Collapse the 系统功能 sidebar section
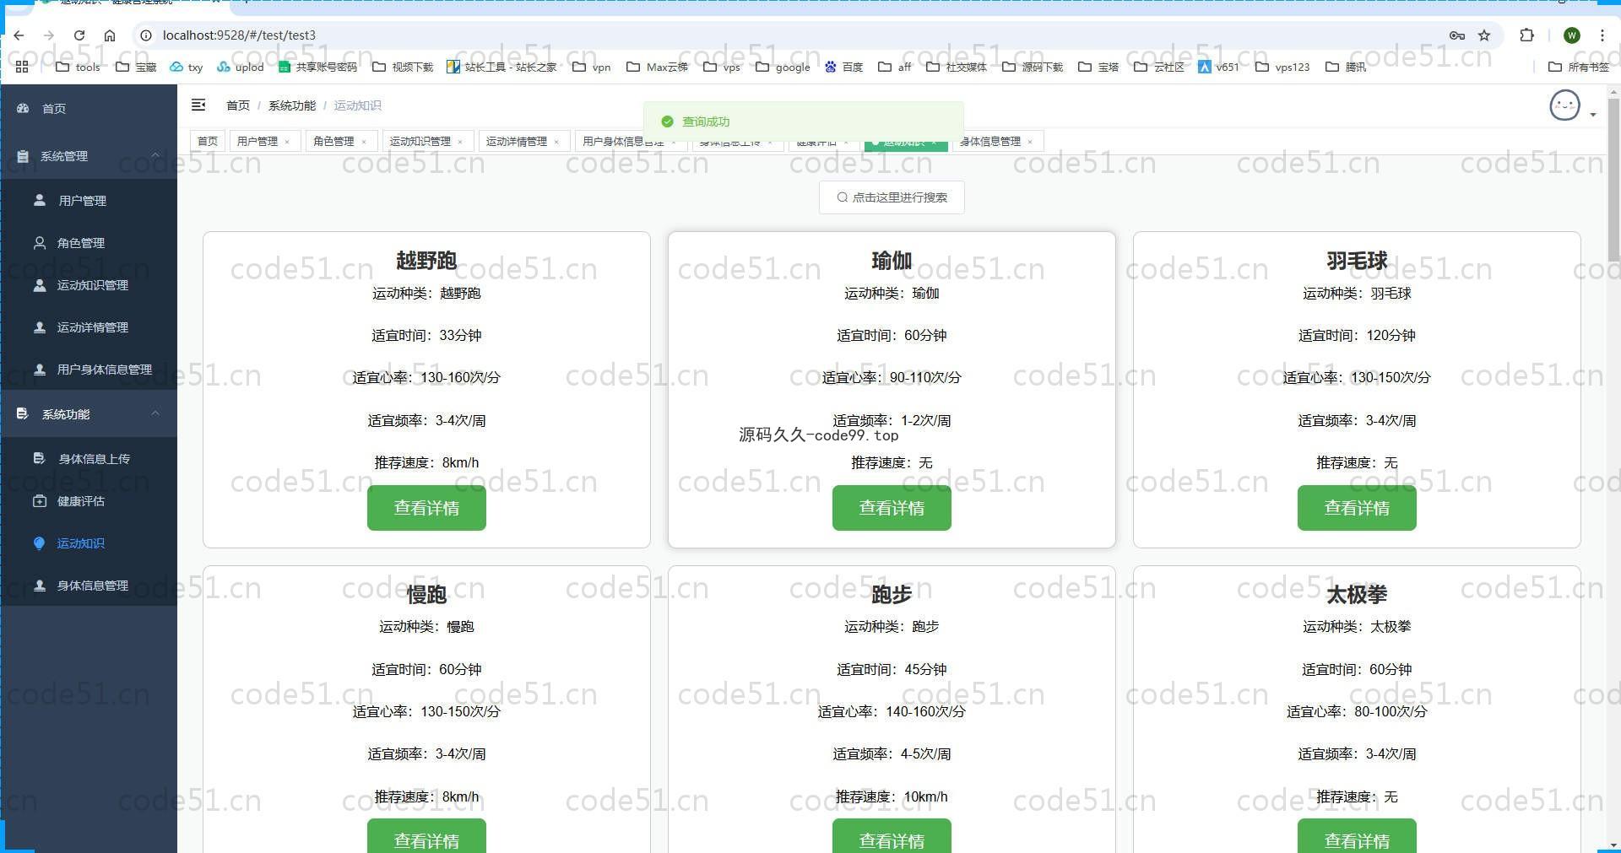 coord(89,413)
